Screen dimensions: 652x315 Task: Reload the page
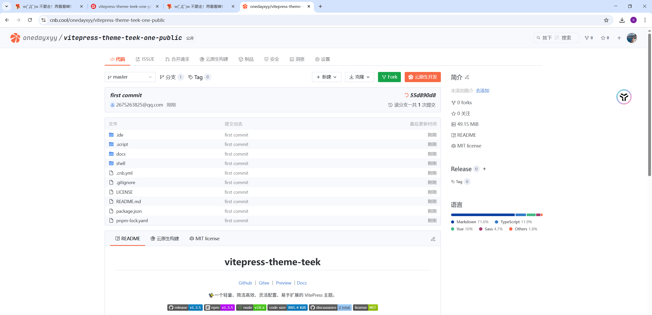(x=30, y=20)
